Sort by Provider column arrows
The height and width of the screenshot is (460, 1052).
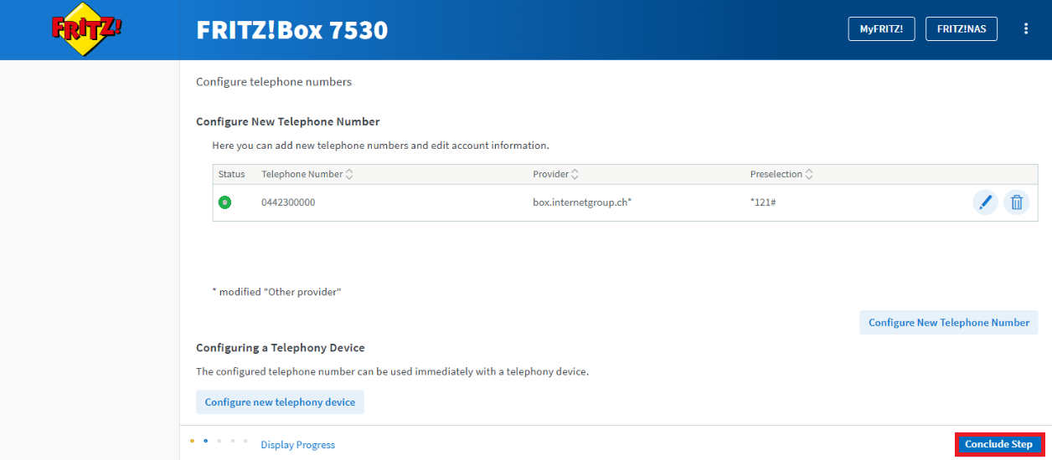pyautogui.click(x=575, y=175)
